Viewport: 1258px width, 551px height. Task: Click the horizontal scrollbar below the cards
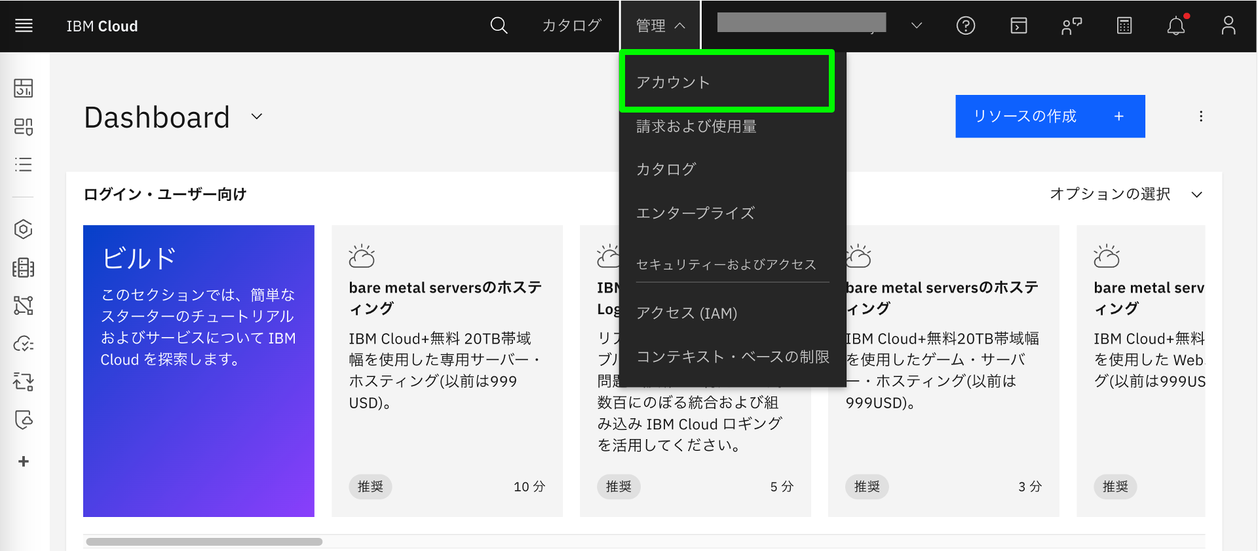204,542
